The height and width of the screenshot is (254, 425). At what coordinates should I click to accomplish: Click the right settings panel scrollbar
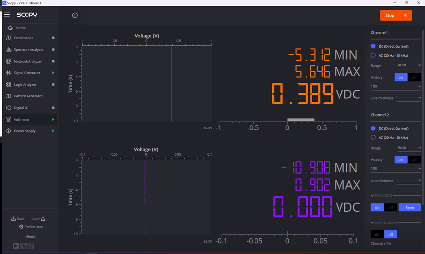tap(423, 117)
